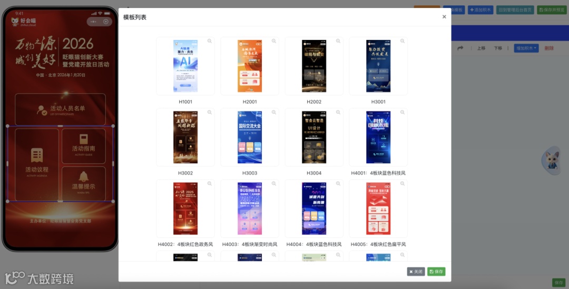Image resolution: width=569 pixels, height=289 pixels.
Task: Pick the H4004 blue tech template thumbnail
Action: click(x=314, y=208)
